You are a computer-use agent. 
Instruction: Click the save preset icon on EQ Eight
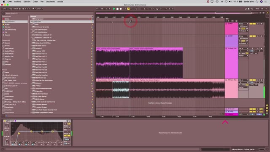coord(70,121)
